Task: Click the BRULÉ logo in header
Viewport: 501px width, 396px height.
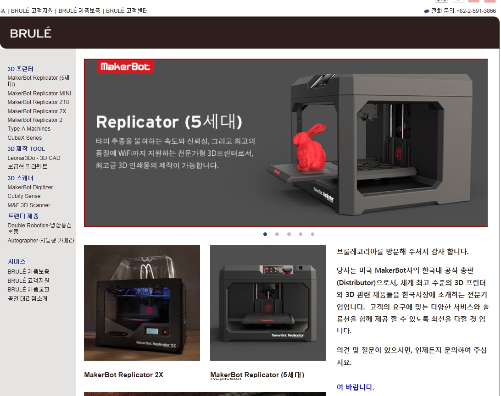Action: (x=30, y=33)
